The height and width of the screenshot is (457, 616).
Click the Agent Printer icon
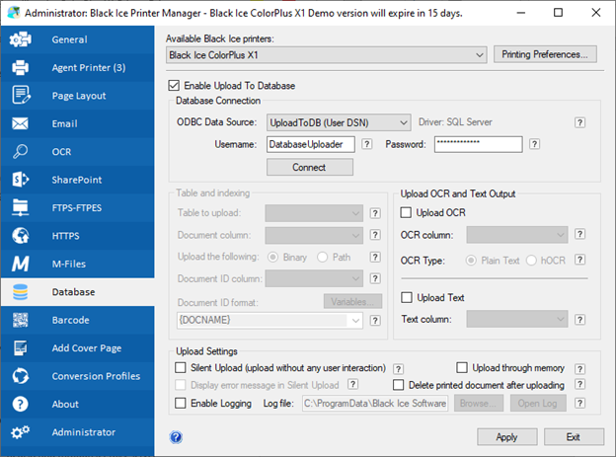point(20,67)
